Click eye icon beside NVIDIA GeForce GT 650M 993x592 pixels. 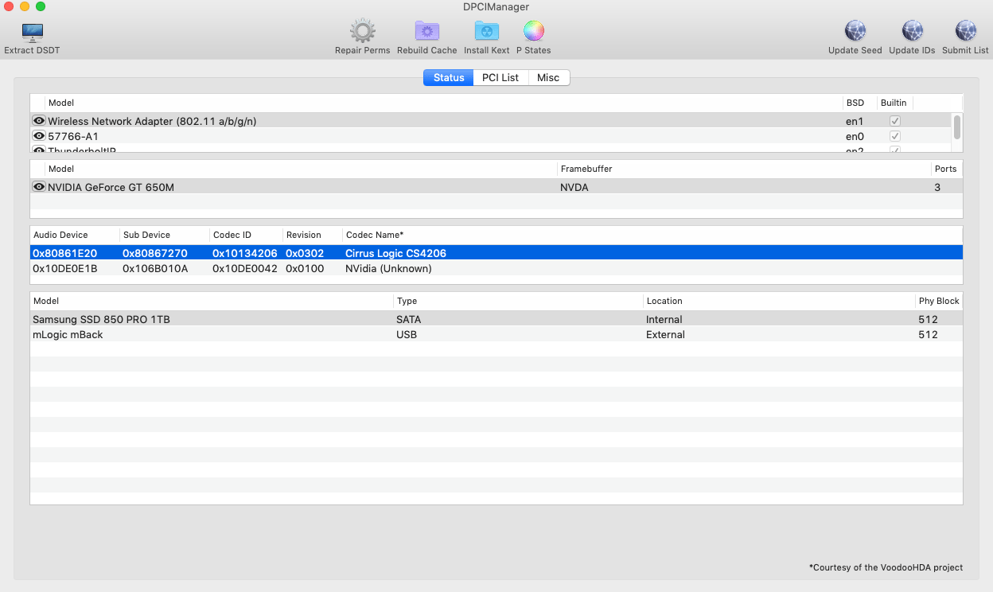click(x=39, y=186)
